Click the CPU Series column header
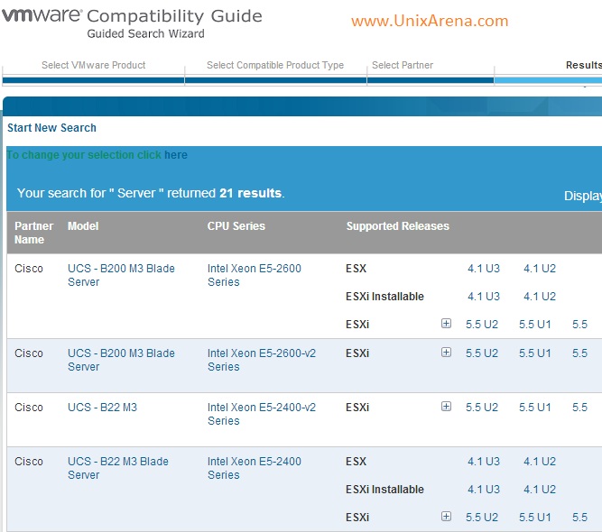 (236, 226)
